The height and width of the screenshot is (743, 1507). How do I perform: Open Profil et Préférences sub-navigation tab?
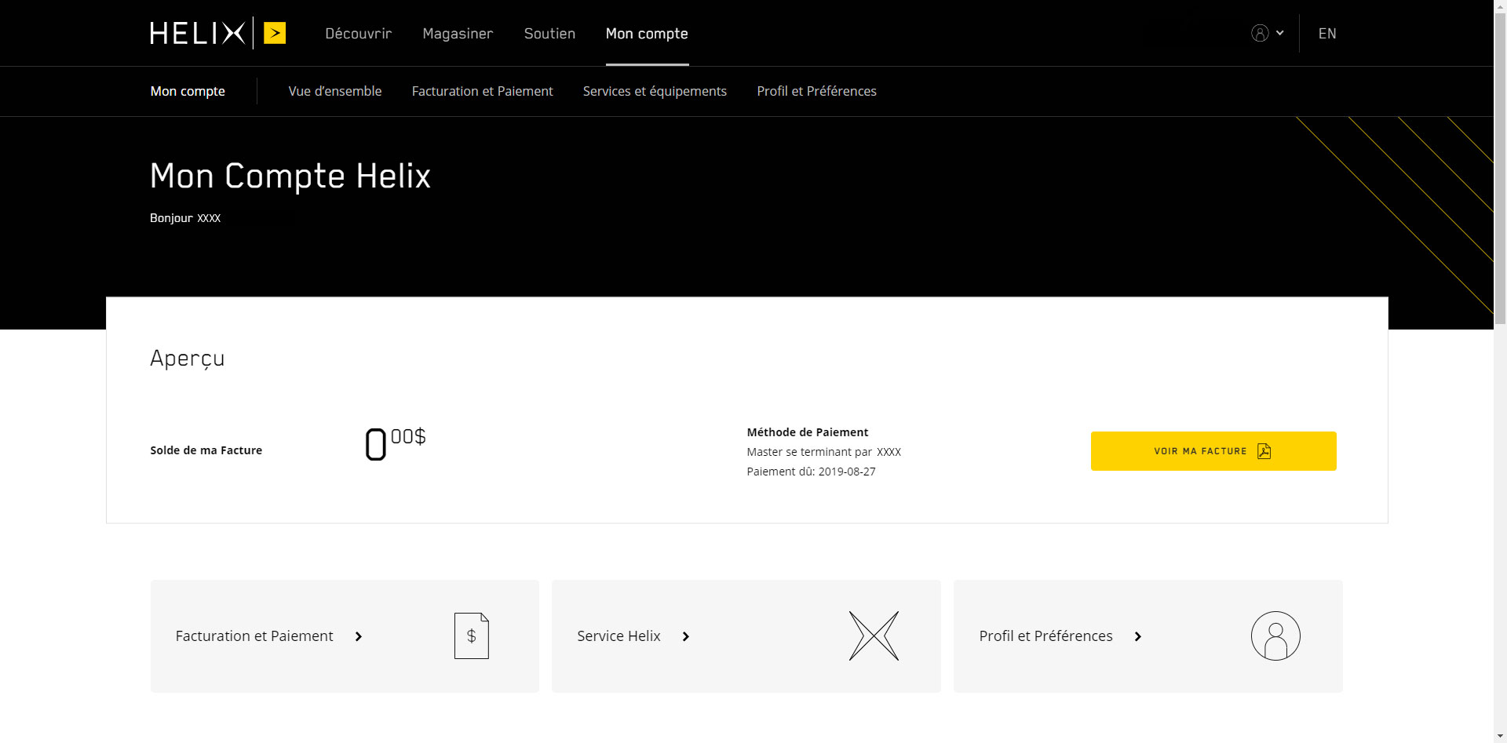[816, 91]
